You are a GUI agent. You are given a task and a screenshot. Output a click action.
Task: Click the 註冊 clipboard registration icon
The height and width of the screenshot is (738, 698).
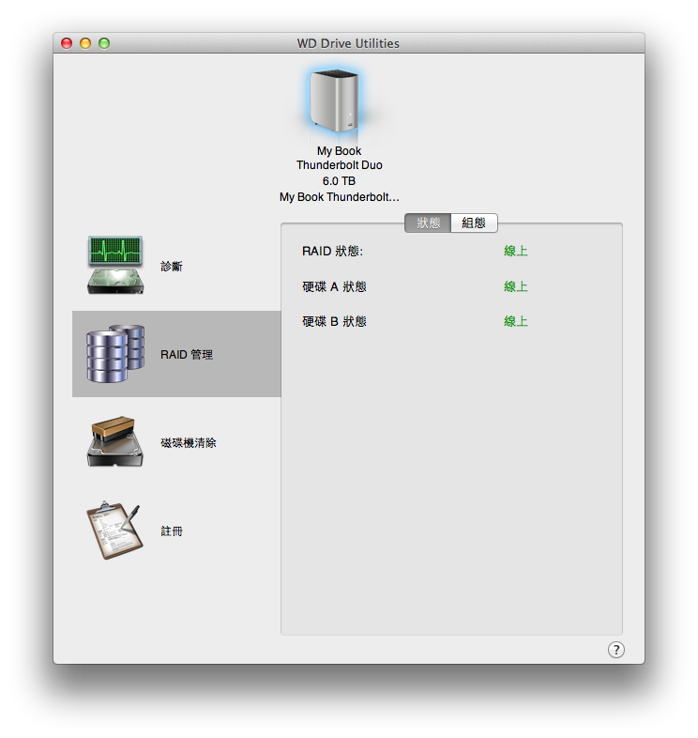tap(115, 530)
